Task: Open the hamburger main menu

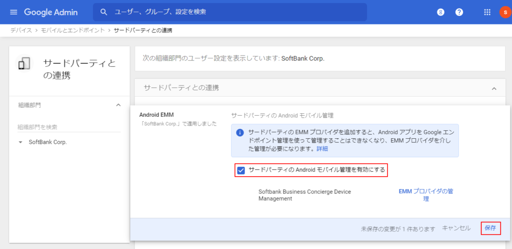Action: pyautogui.click(x=13, y=12)
